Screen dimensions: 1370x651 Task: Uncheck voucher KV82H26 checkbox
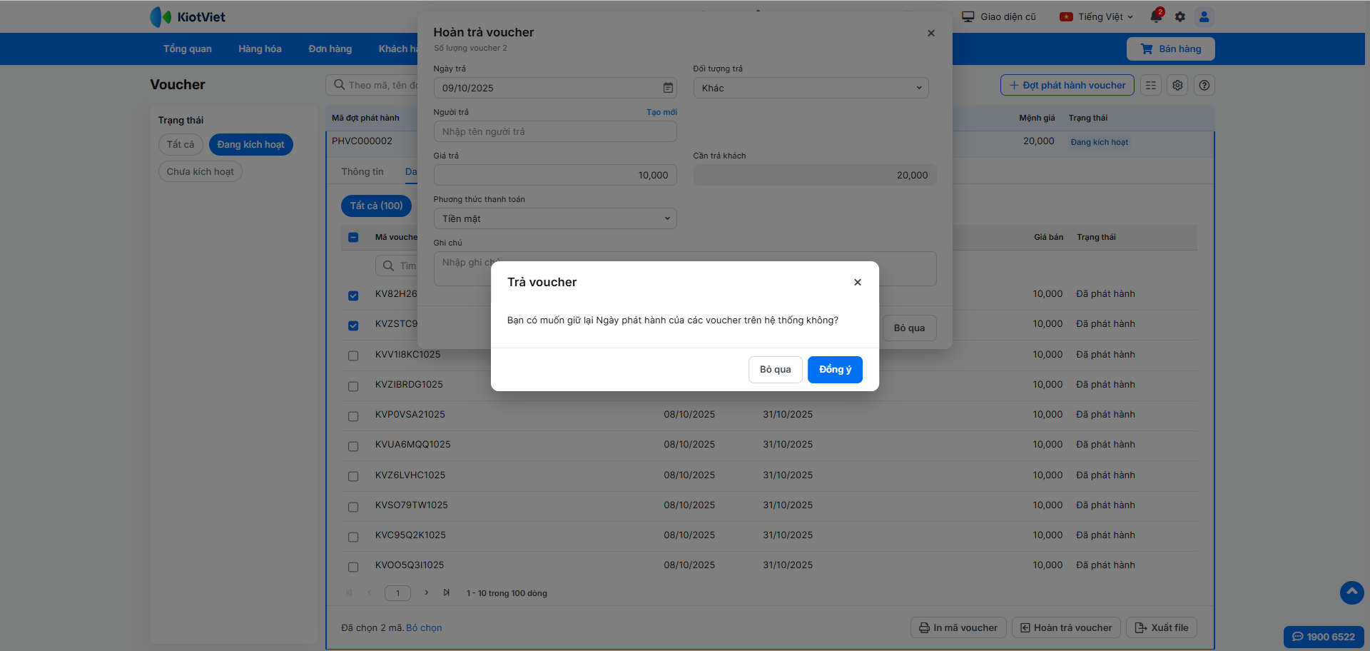[x=353, y=296]
